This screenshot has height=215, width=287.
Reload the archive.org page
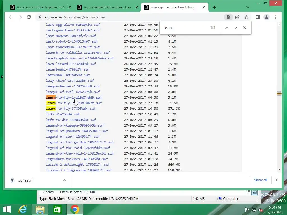pos(29,17)
